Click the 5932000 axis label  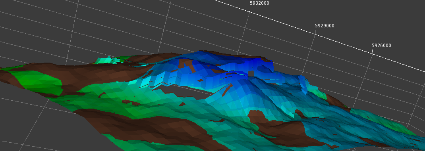(259, 3)
